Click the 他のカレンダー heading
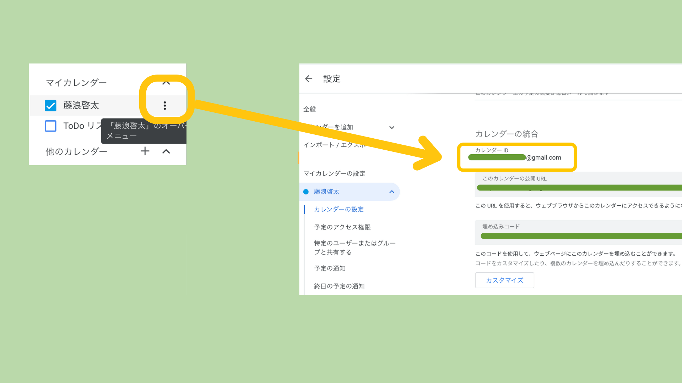 (76, 151)
